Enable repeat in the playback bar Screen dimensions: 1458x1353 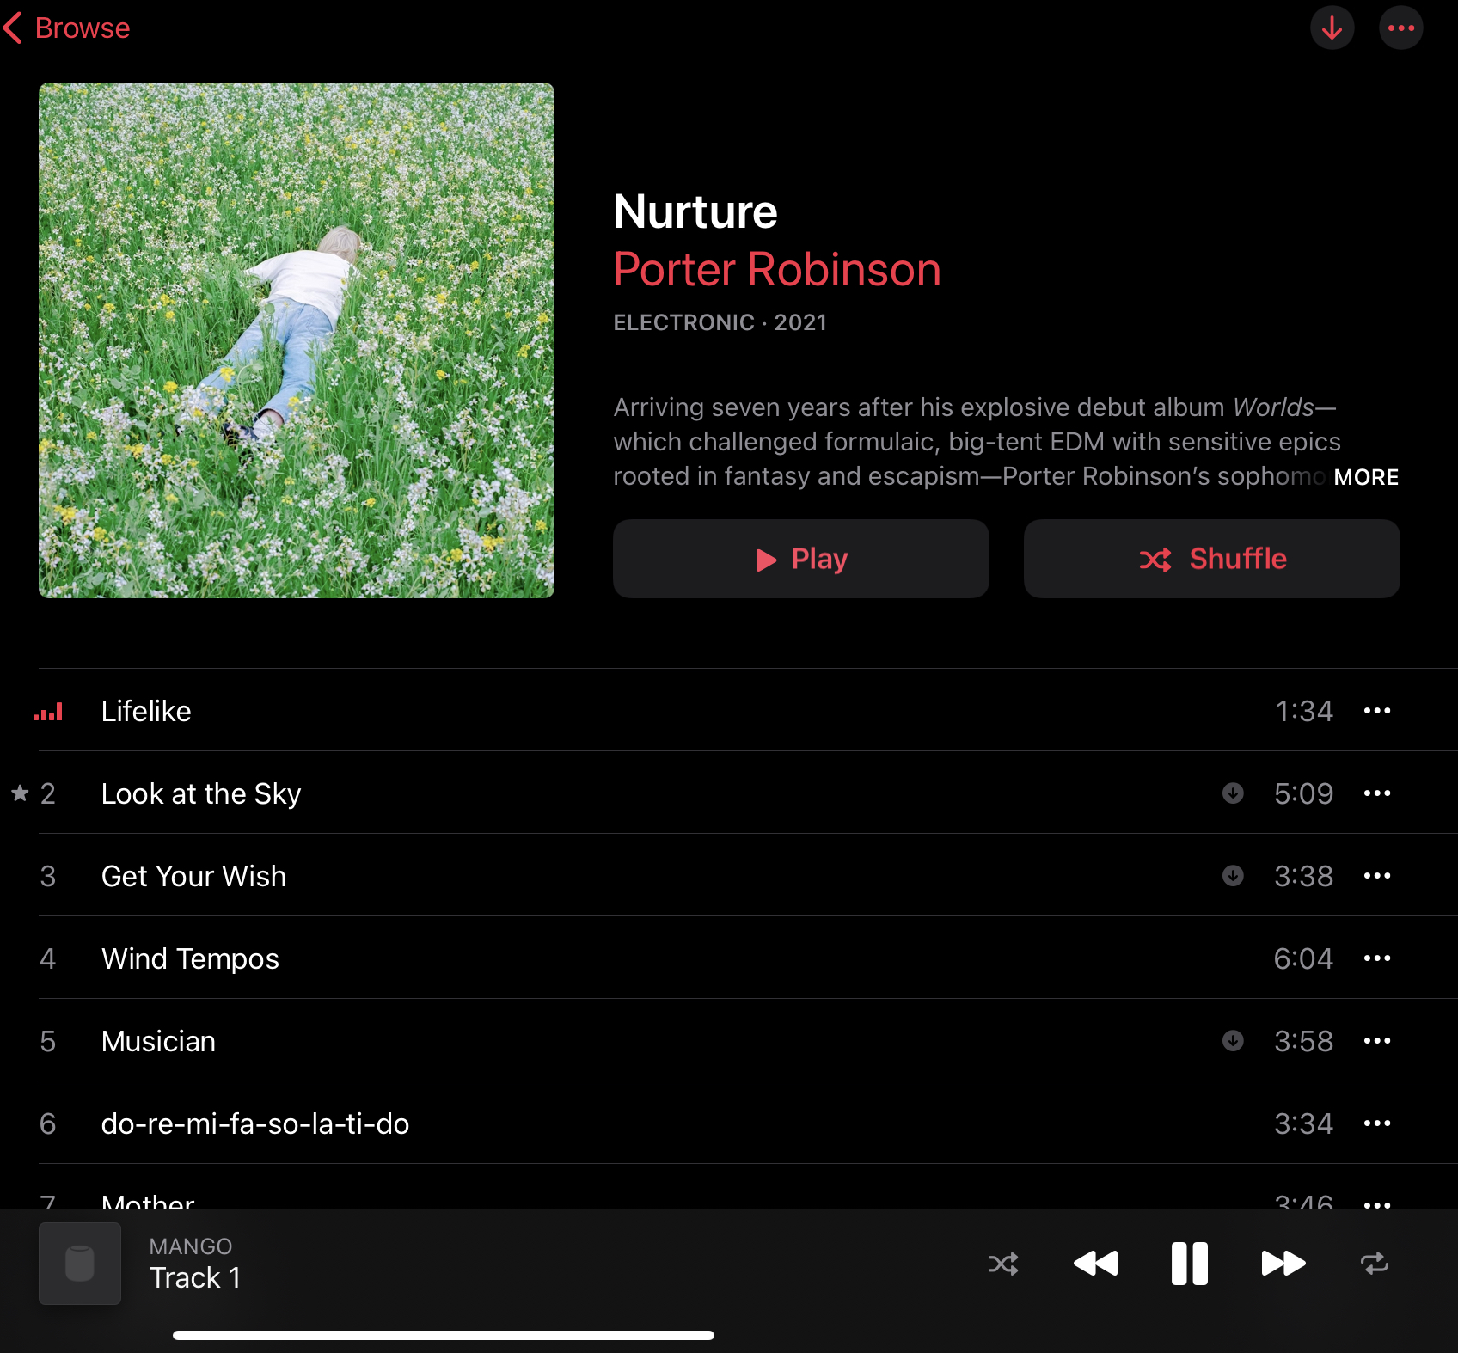click(1374, 1264)
